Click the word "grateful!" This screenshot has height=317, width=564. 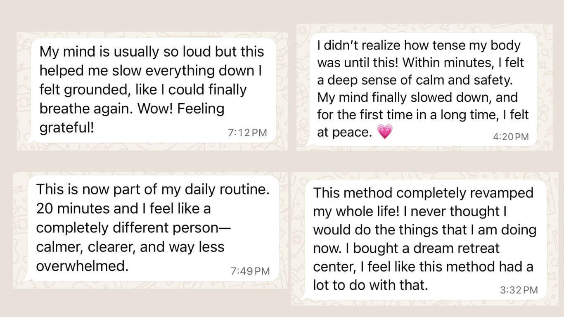(x=67, y=128)
